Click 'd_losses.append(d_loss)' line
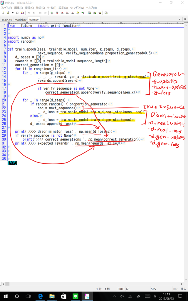This screenshot has height=301, width=188. pyautogui.click(x=52, y=124)
